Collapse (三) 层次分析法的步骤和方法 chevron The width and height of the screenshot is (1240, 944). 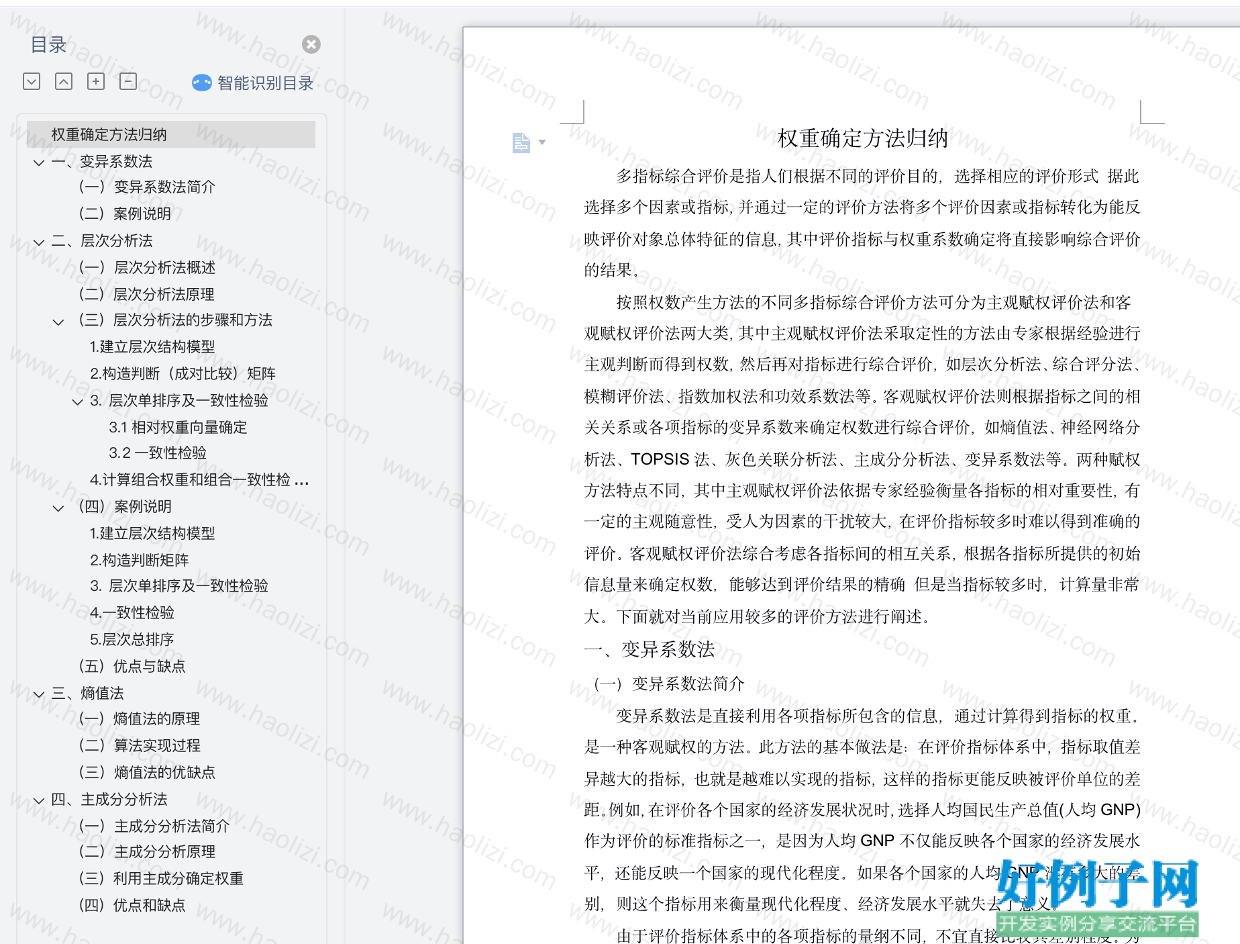(58, 321)
